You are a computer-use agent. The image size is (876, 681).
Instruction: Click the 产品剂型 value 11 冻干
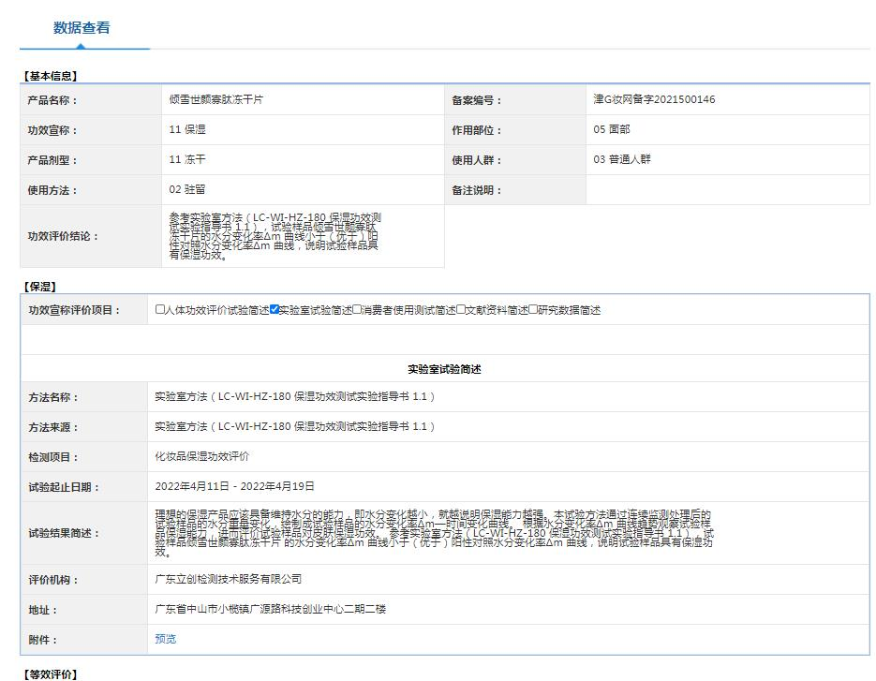[187, 159]
